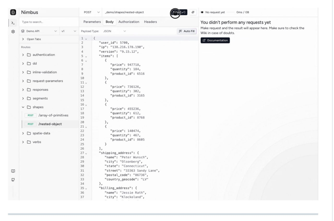This screenshot has width=334, height=221.
Task: Open the POST method dropdown
Action: (x=92, y=12)
